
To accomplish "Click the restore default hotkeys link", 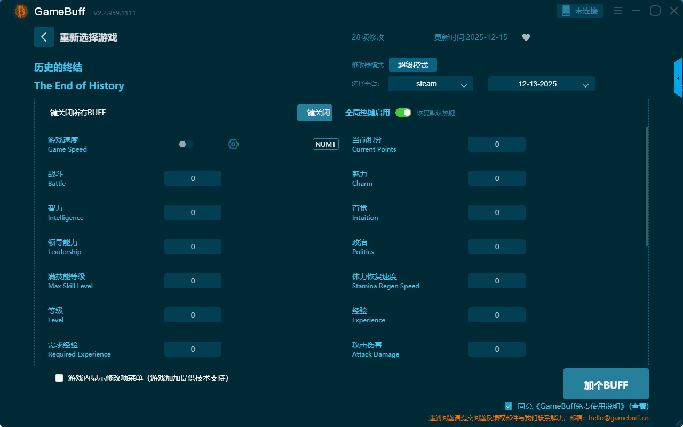I will [x=435, y=113].
